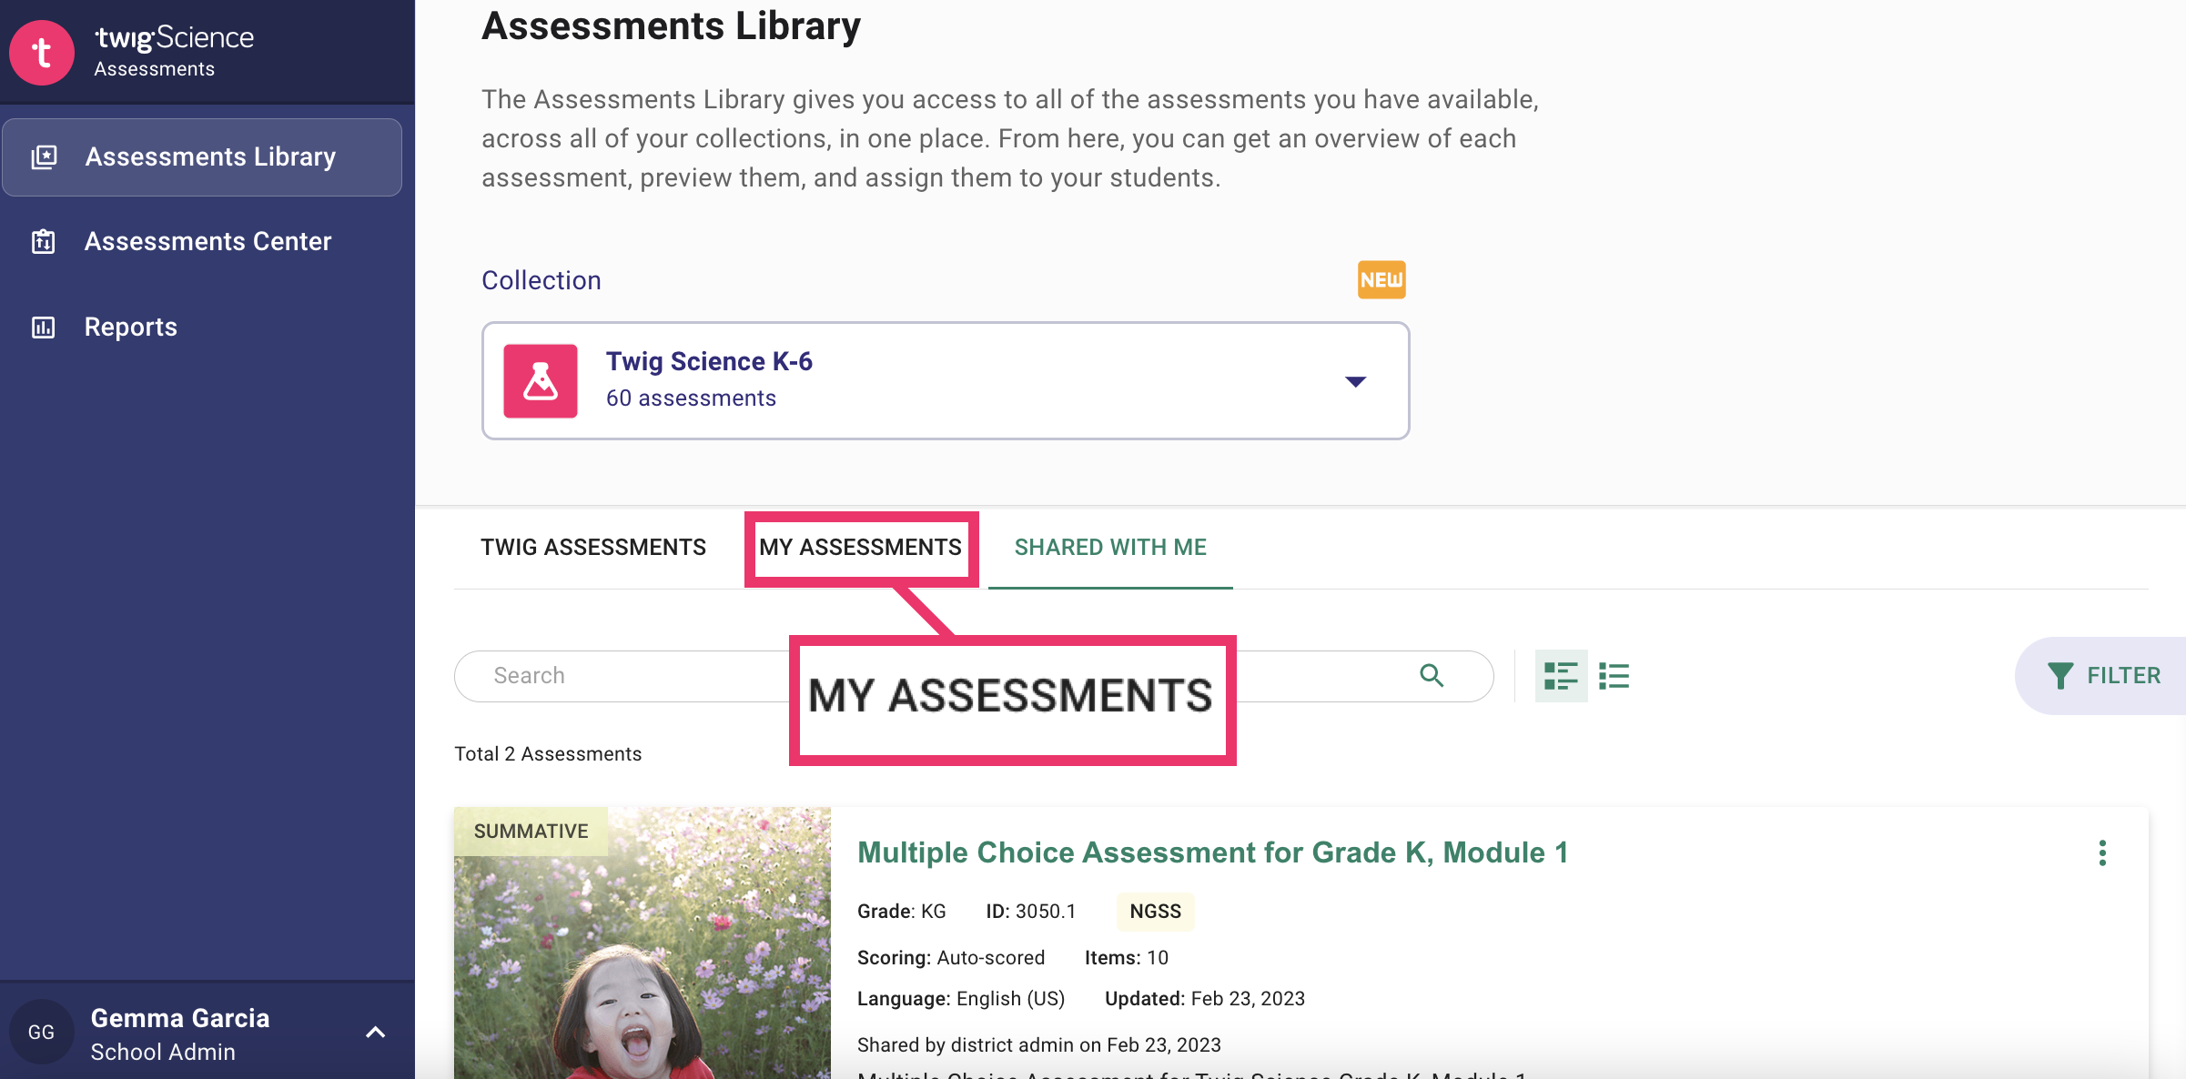Switch to compact list view
Viewport: 2186px width, 1079px height.
pyautogui.click(x=1614, y=676)
